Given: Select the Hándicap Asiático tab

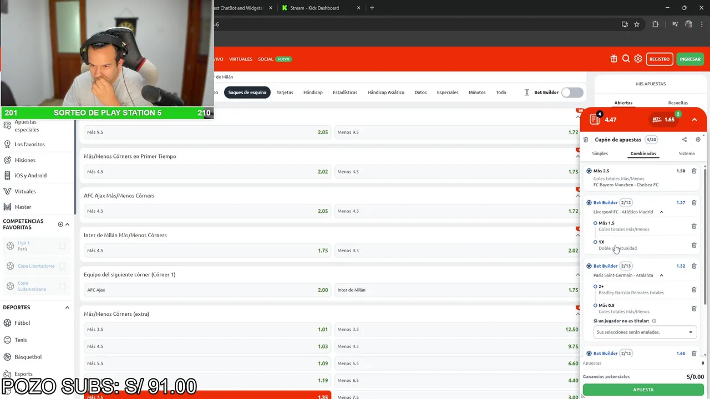Looking at the screenshot, I should 386,93.
